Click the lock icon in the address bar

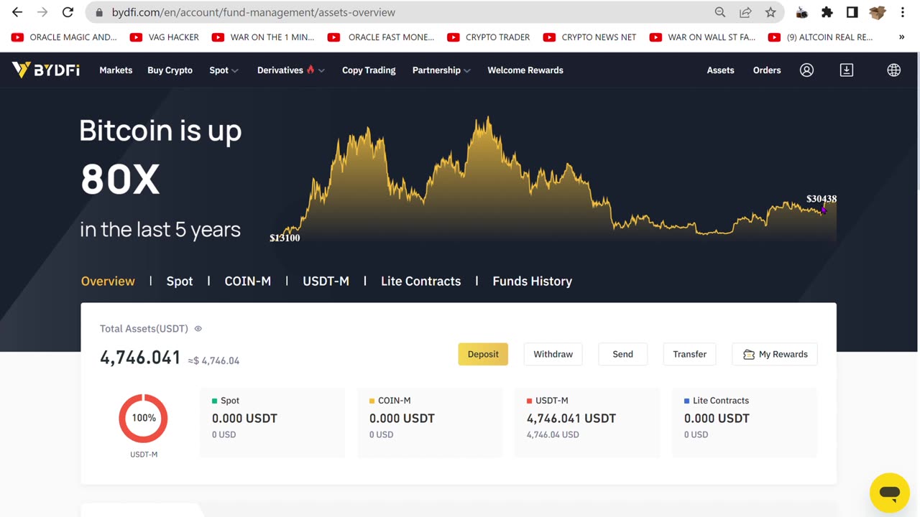point(99,12)
